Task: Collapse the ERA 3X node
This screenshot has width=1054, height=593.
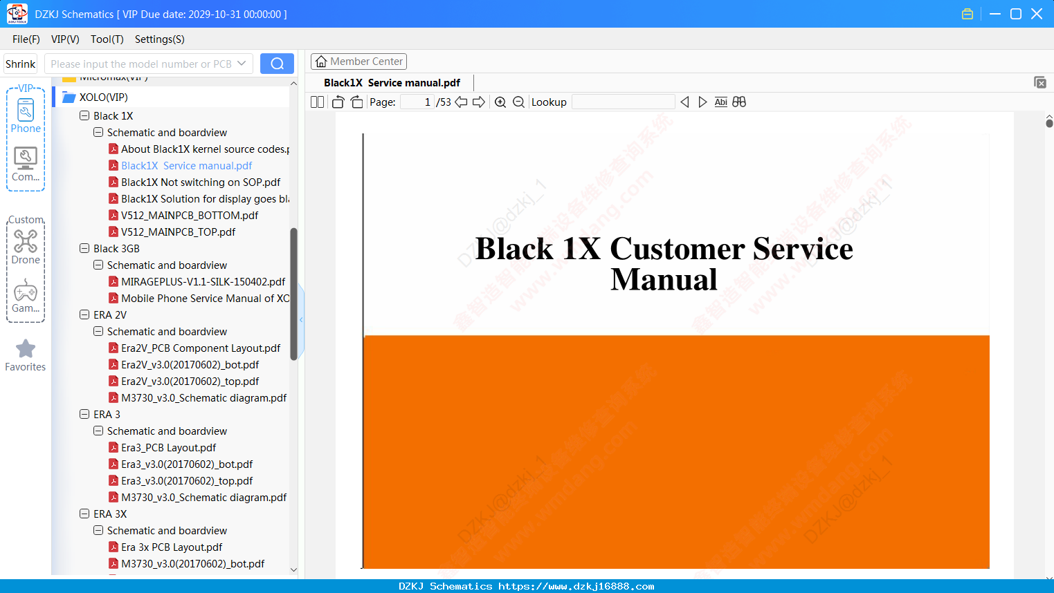Action: coord(84,514)
